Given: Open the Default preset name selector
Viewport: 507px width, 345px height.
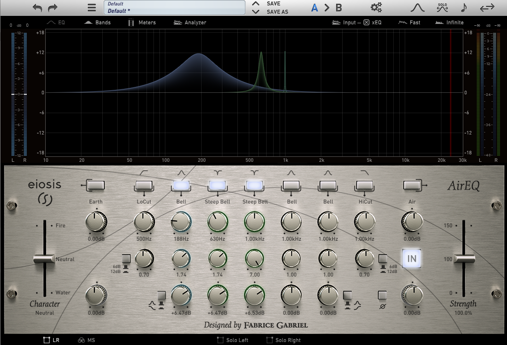Looking at the screenshot, I should click(174, 7).
